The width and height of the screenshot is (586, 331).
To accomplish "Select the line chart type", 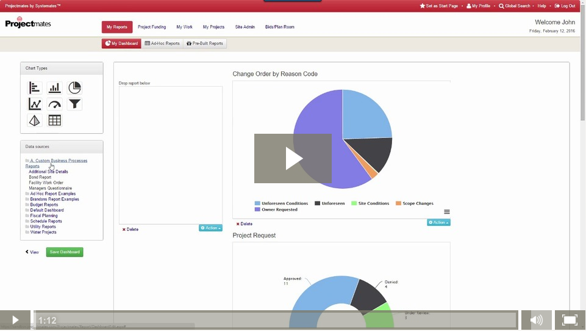I will coord(35,104).
